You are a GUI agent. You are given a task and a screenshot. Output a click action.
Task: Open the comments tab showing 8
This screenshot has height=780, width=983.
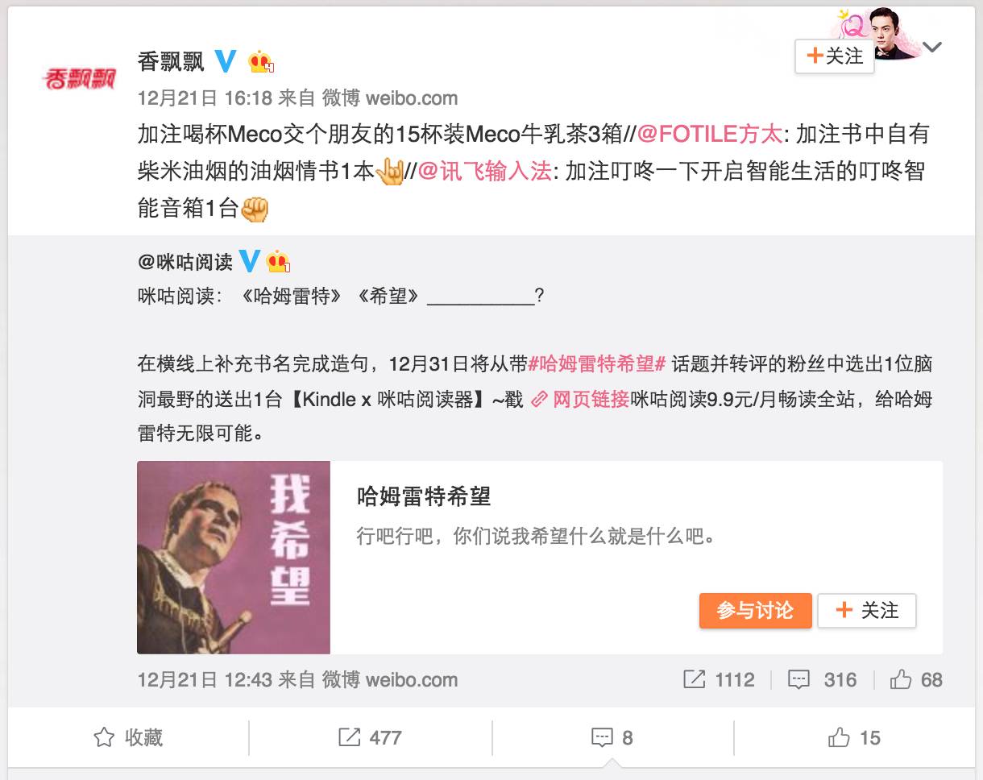pos(612,737)
